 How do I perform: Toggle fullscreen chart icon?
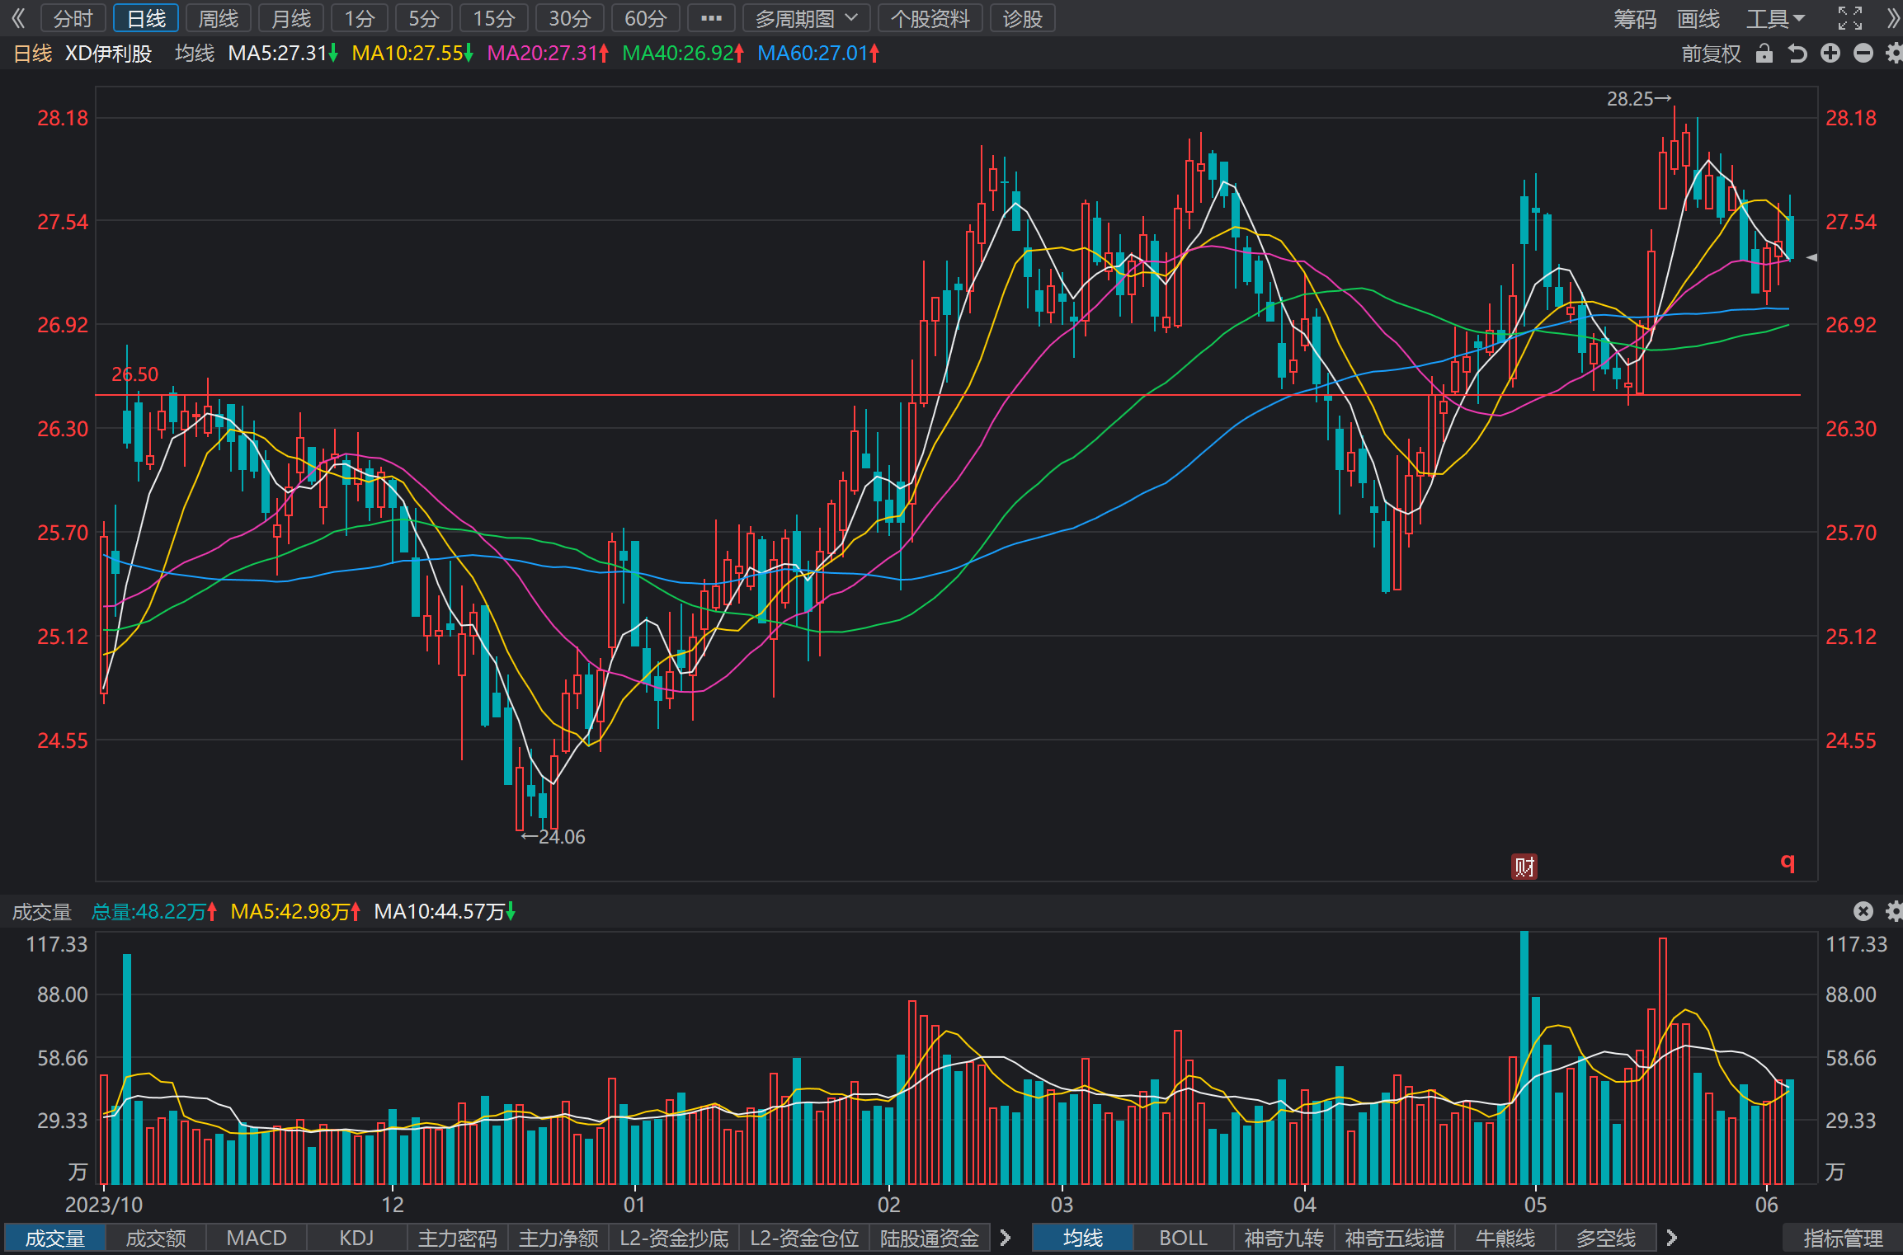(1849, 18)
